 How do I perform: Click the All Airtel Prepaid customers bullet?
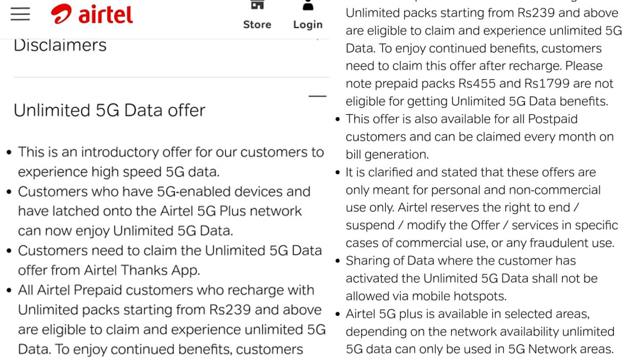[x=166, y=290]
